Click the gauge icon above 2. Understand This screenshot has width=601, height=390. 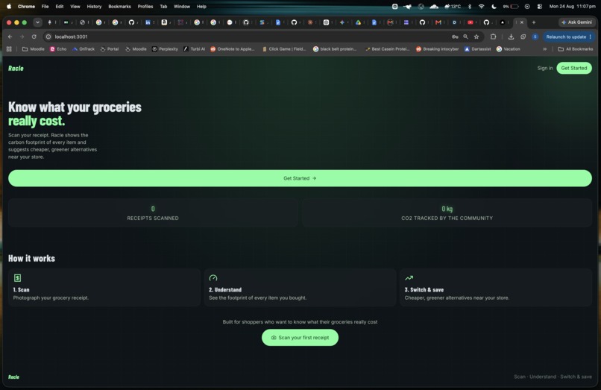[x=213, y=277]
